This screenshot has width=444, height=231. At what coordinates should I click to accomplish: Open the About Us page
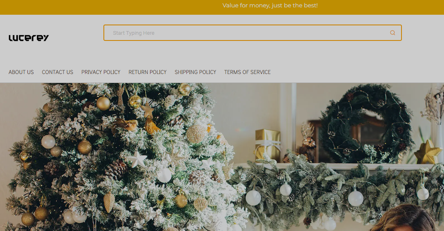21,72
